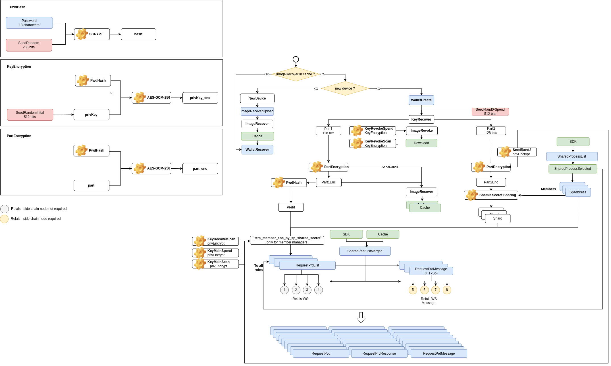Click the yellow legend circle for node required

coord(5,219)
